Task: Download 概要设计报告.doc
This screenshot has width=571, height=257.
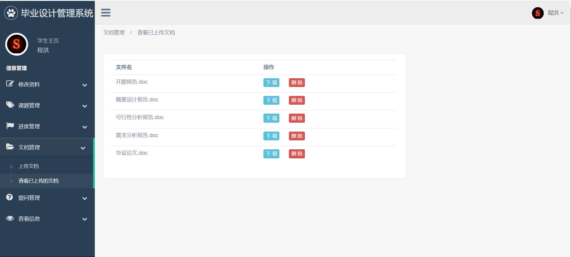Action: pyautogui.click(x=271, y=100)
